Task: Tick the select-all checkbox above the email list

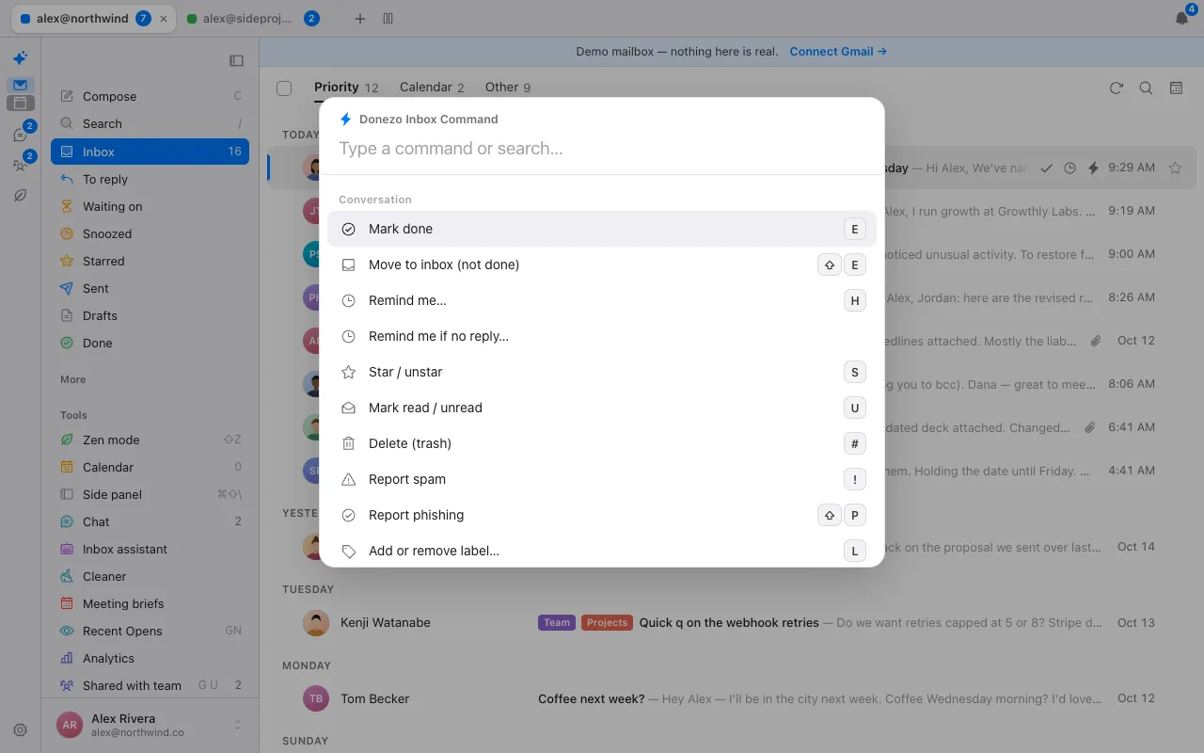Action: click(284, 88)
